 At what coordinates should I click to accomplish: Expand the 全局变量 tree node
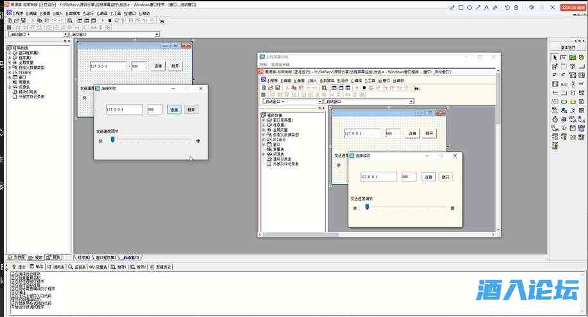[x=9, y=62]
